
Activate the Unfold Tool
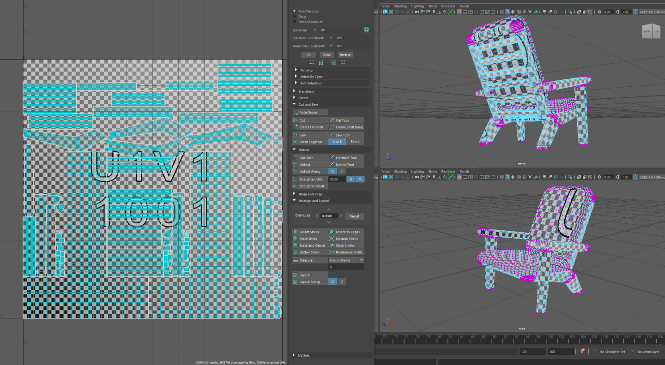pos(346,164)
